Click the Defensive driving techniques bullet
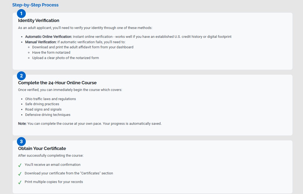 [48, 115]
